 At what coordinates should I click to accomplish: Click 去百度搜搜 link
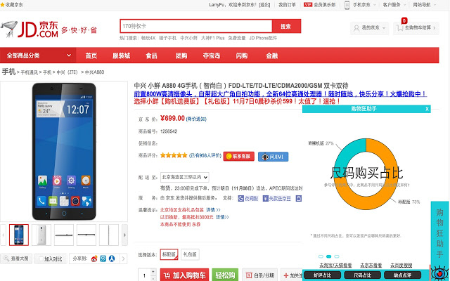point(401,266)
